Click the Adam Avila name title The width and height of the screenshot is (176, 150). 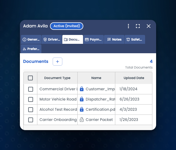pyautogui.click(x=35, y=26)
